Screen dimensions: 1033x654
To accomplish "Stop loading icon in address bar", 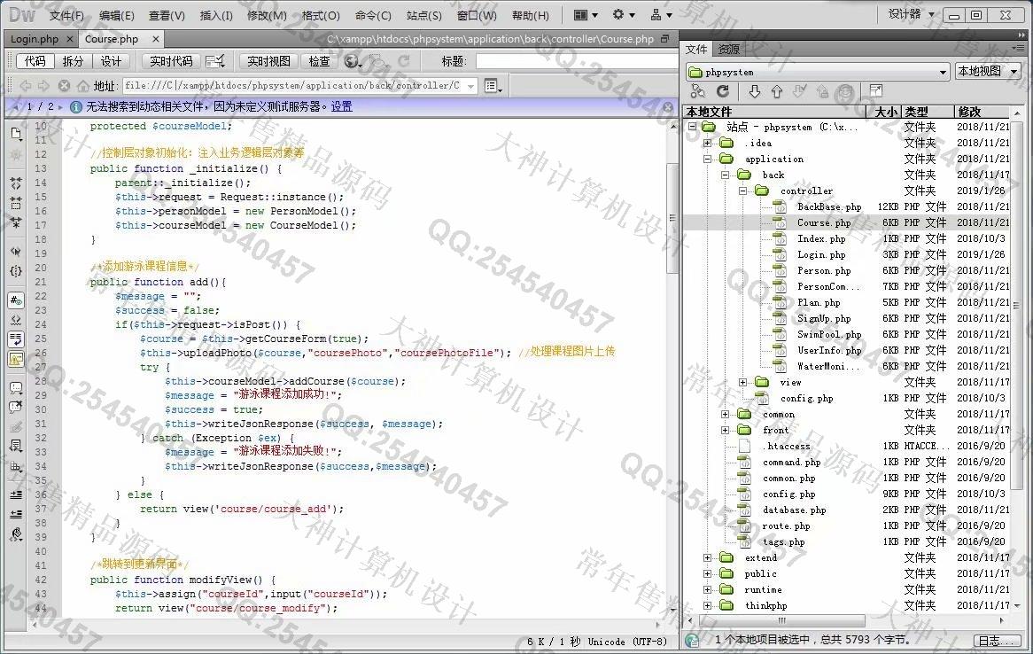I will click(64, 86).
